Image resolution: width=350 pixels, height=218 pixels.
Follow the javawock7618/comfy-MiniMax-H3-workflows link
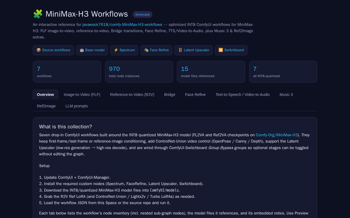(x=122, y=25)
